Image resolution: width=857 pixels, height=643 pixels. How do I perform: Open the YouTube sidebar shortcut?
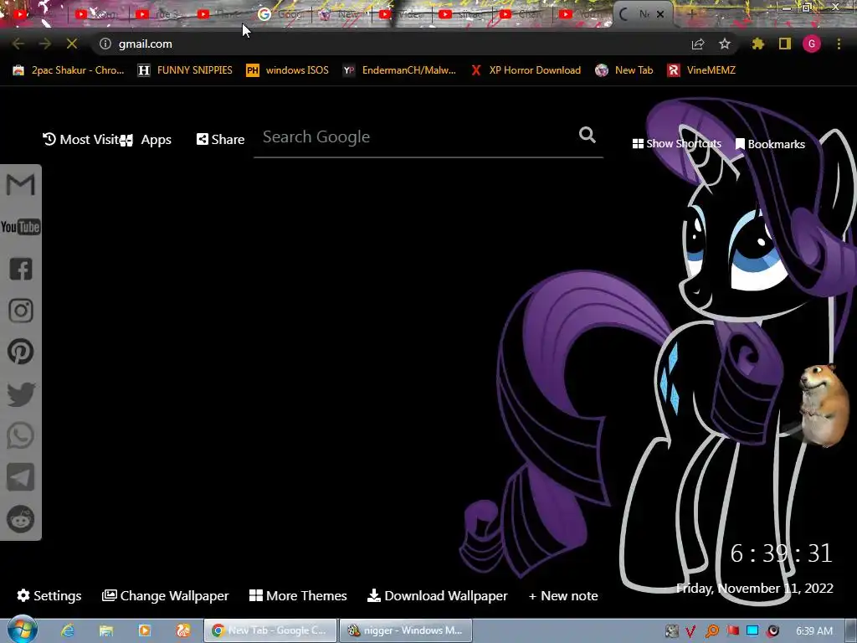[x=21, y=227]
